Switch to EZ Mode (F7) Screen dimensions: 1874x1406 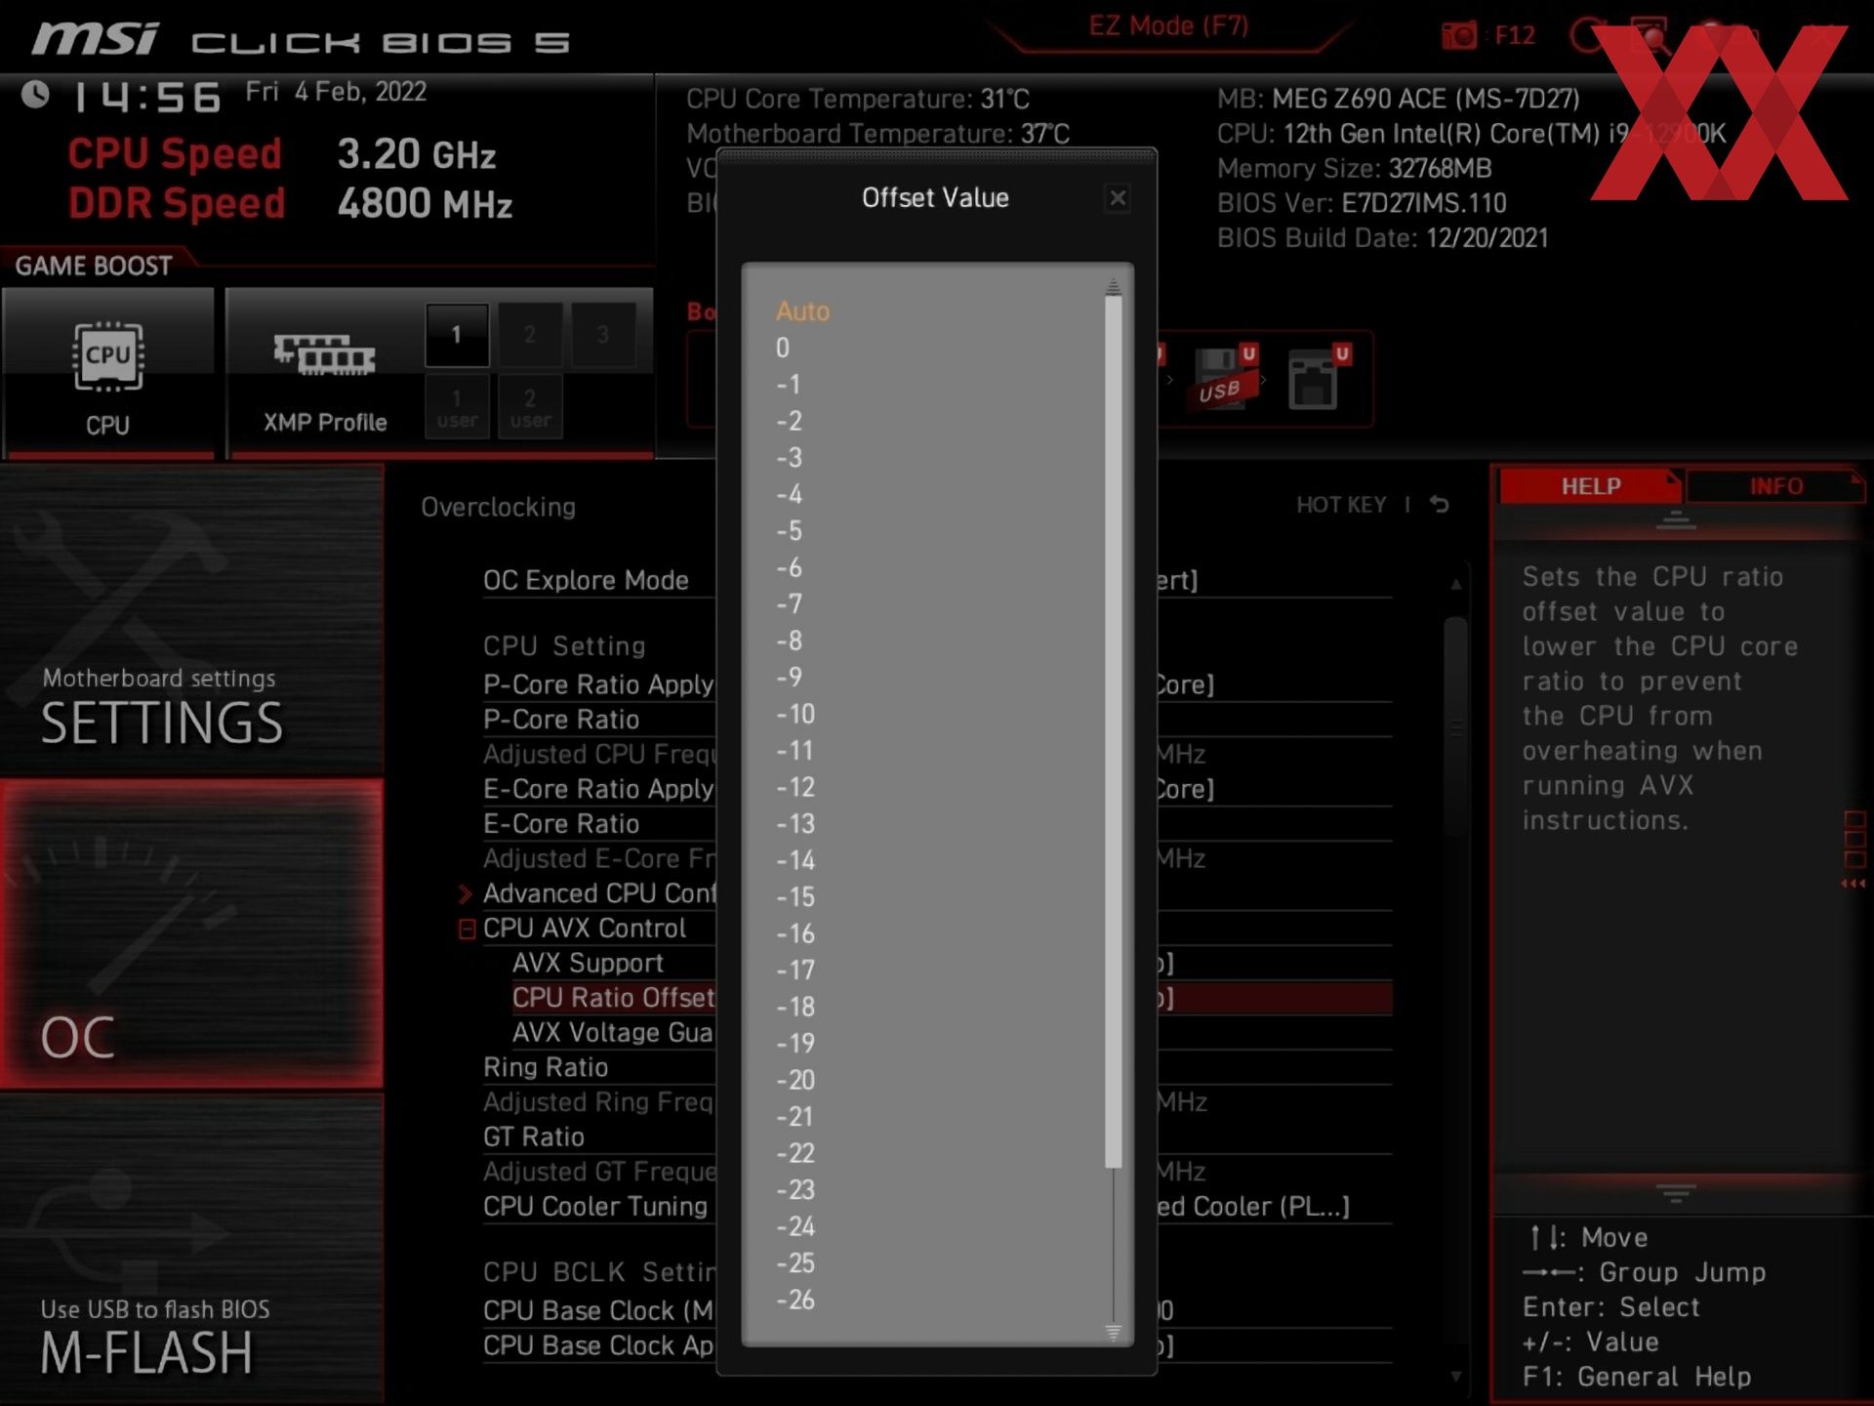[x=1168, y=26]
